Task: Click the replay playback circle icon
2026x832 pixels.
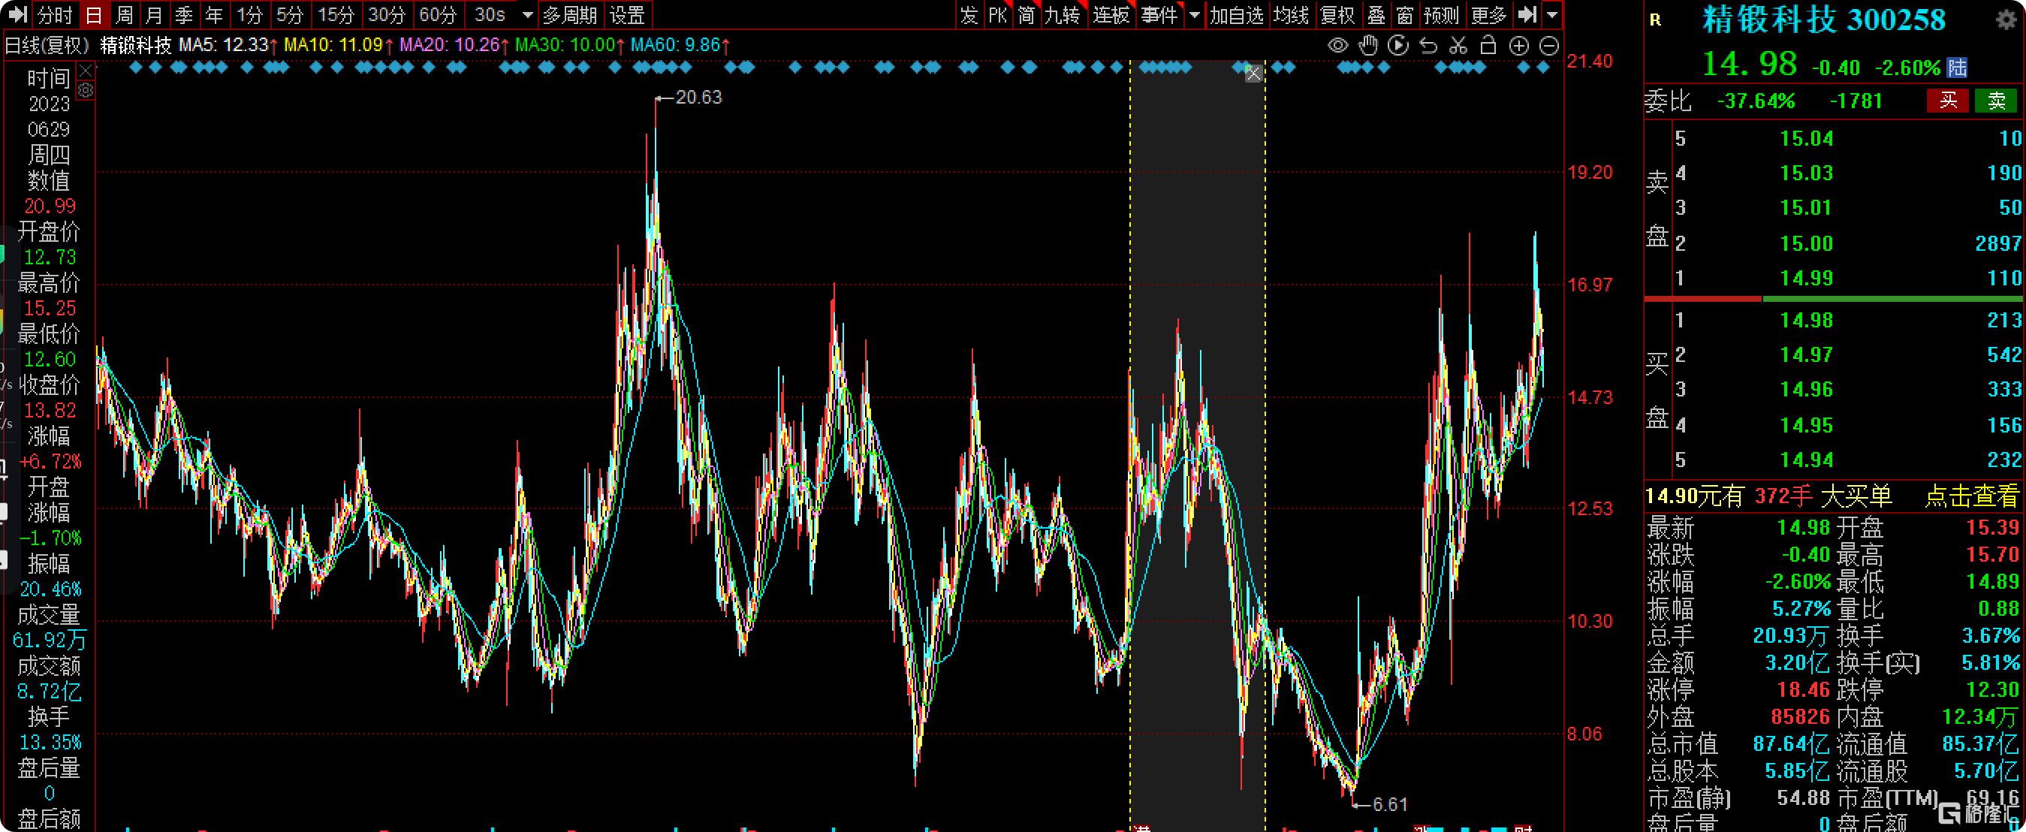Action: [x=1398, y=46]
